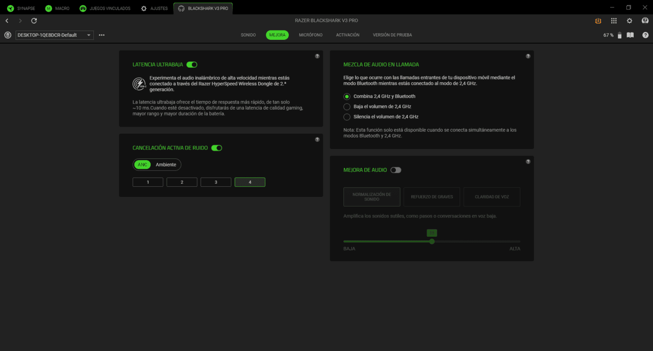This screenshot has width=653, height=351.
Task: Open the DESKTOP-1QE8DCR-Default profile dropdown
Action: pyautogui.click(x=55, y=35)
